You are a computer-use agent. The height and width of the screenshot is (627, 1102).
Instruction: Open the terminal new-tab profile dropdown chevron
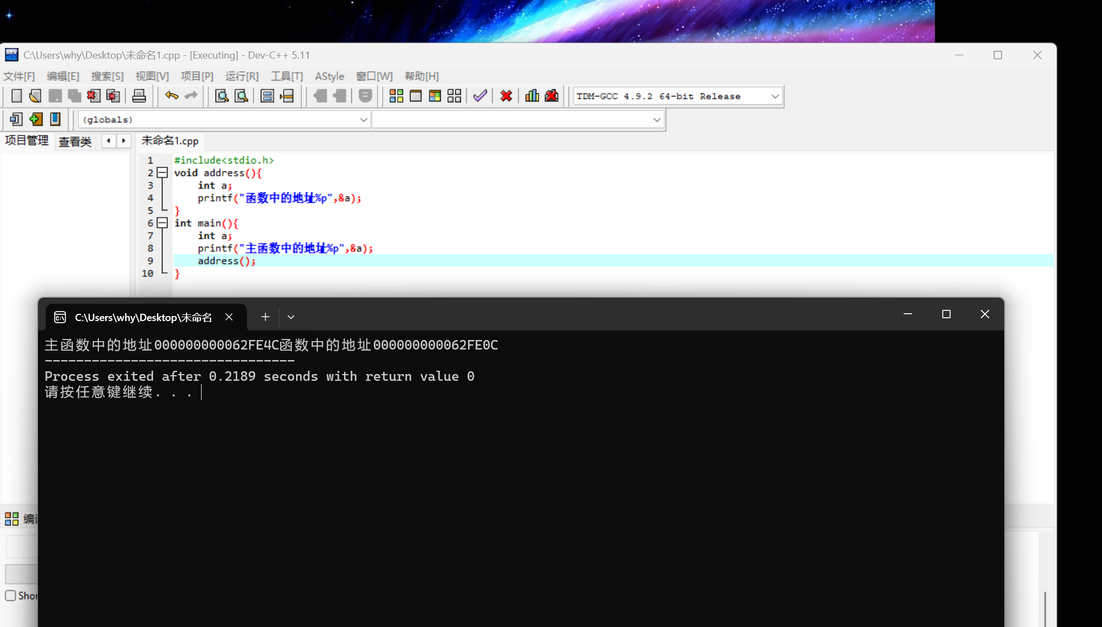(x=291, y=317)
